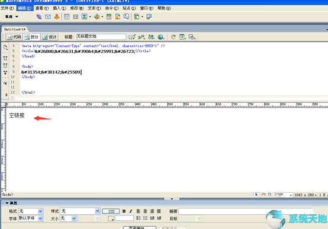The width and height of the screenshot is (328, 229).
Task: Collapse Full Tag in coding toolbar
Action: click(5, 58)
